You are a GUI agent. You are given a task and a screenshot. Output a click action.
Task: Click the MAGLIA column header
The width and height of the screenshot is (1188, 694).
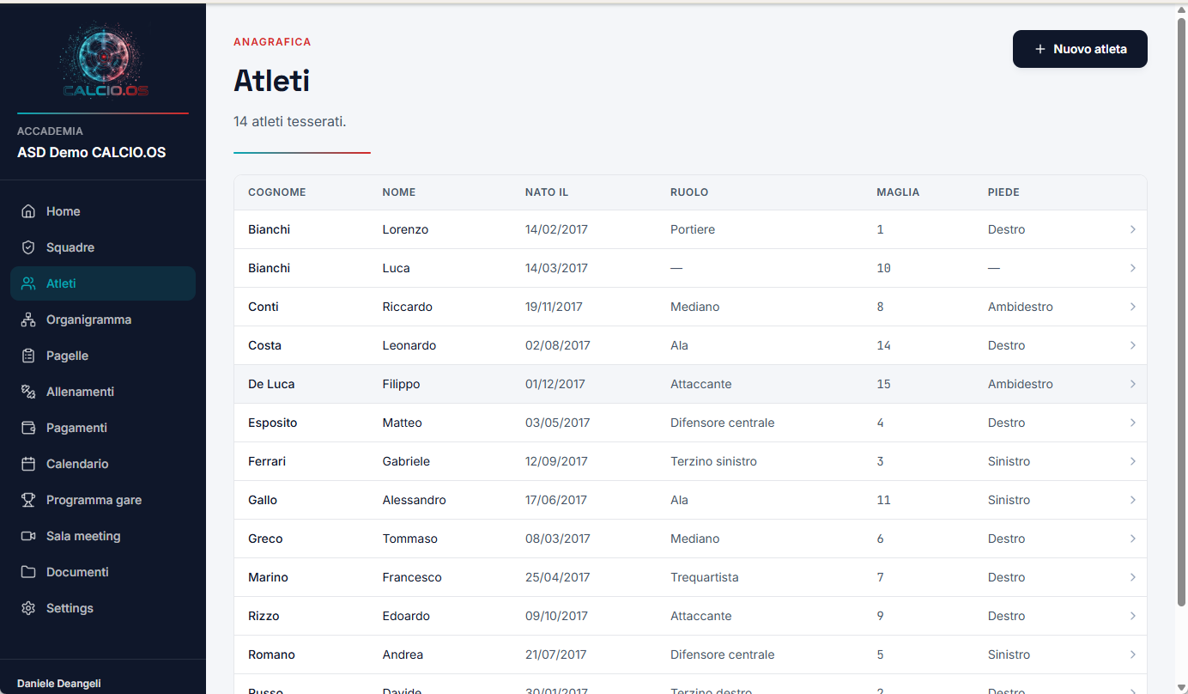point(898,192)
